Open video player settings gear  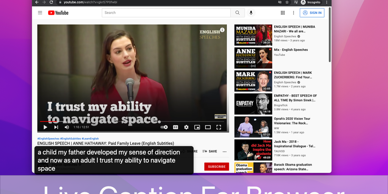click(x=186, y=127)
